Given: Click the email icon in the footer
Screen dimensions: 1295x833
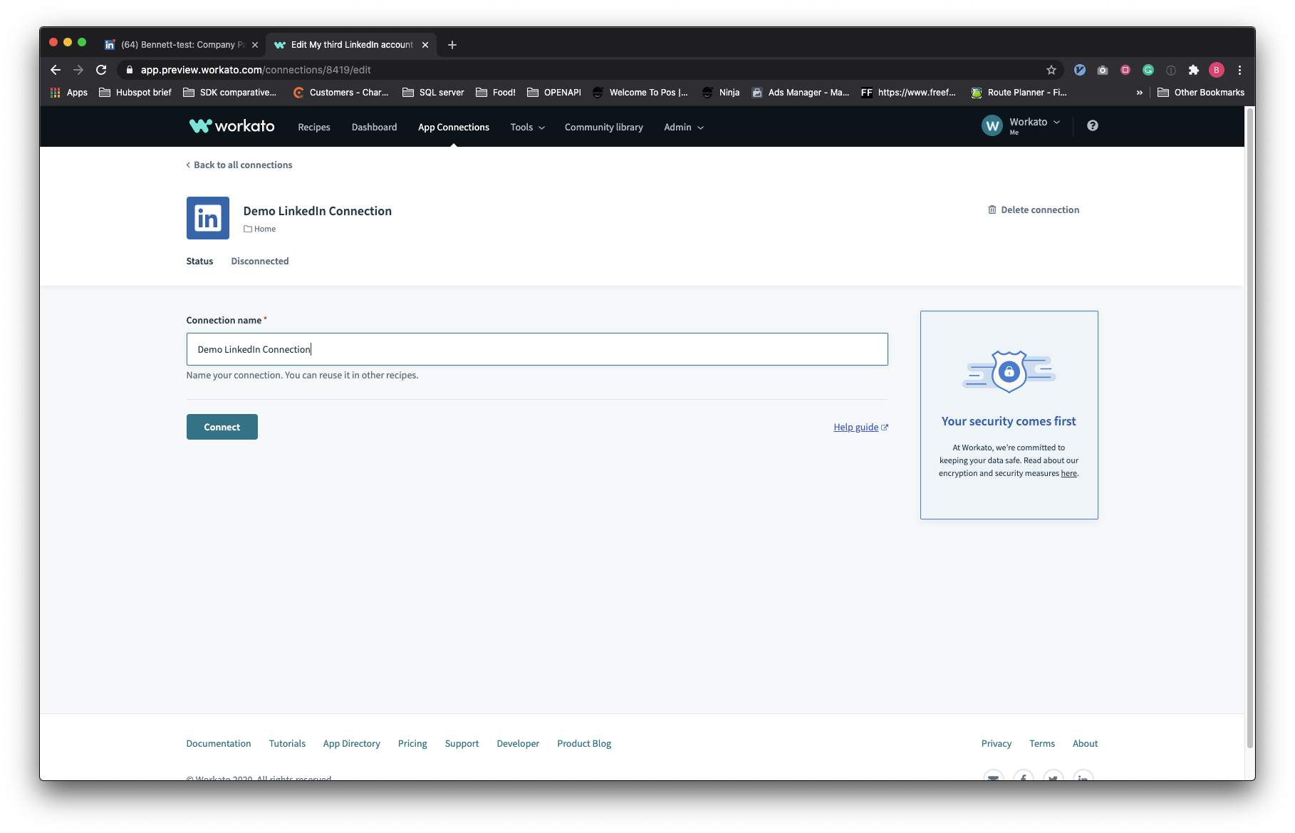Looking at the screenshot, I should point(992,778).
